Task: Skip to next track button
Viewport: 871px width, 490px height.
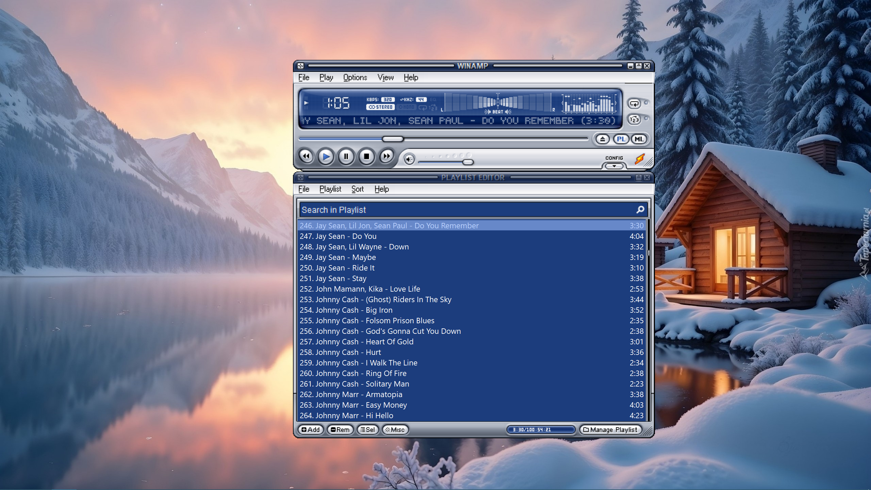Action: 387,157
